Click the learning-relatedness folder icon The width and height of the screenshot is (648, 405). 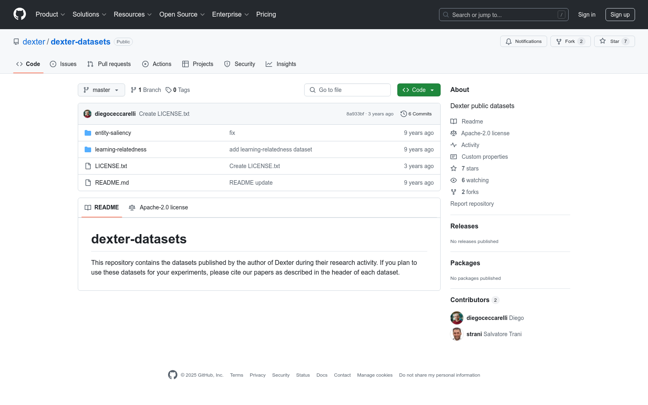88,149
